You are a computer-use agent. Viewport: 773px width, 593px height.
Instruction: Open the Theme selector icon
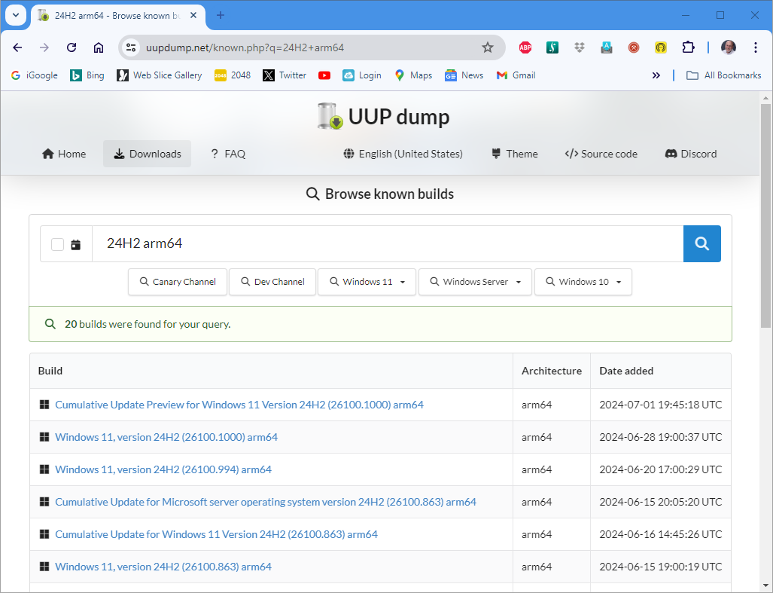(x=495, y=154)
